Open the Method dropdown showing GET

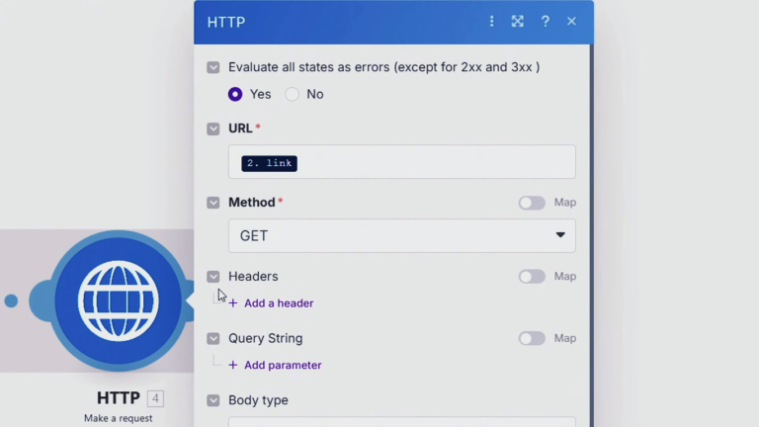point(401,236)
